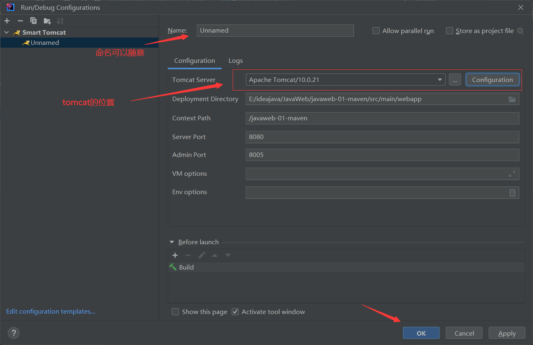The width and height of the screenshot is (533, 345).
Task: Click the Admin Port field
Action: pyautogui.click(x=382, y=155)
